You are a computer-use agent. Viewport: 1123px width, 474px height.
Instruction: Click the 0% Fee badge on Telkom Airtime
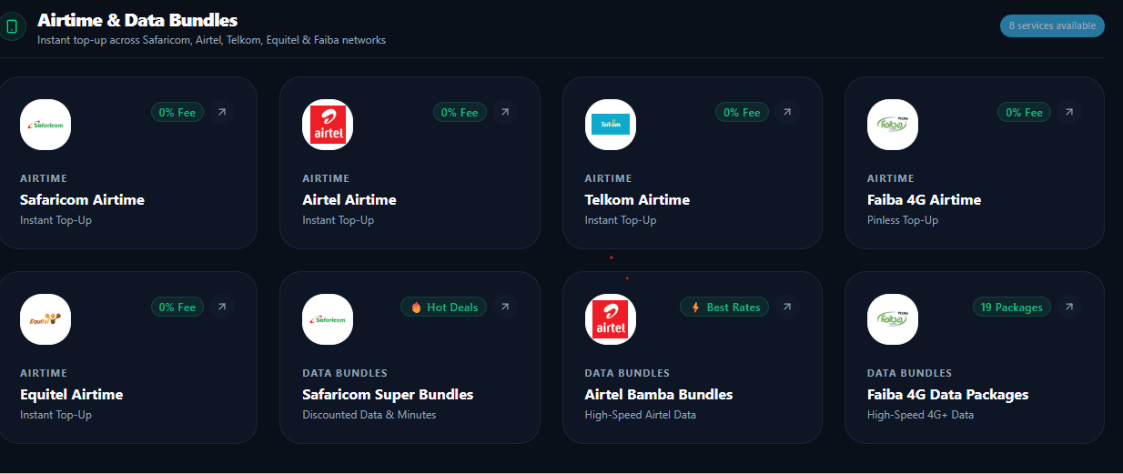(742, 112)
